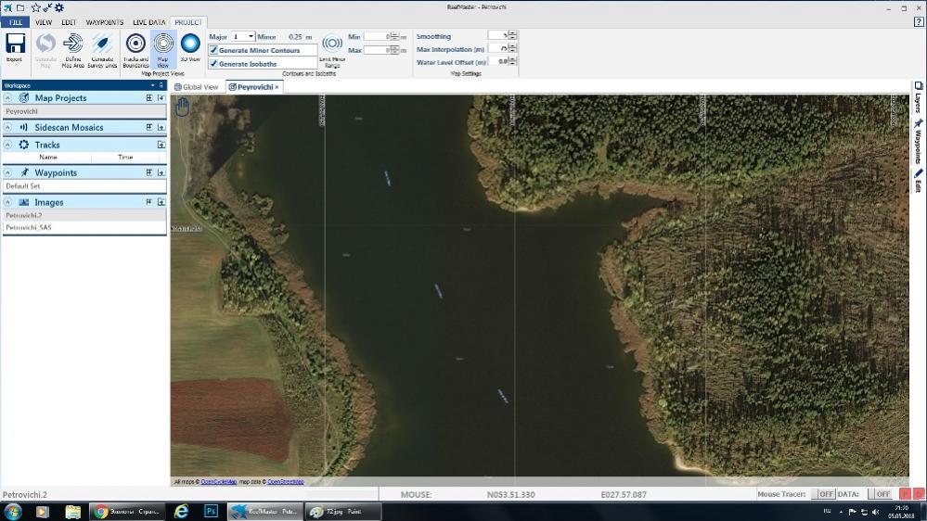
Task: Click the Limit Minor Range icon
Action: pyautogui.click(x=331, y=44)
